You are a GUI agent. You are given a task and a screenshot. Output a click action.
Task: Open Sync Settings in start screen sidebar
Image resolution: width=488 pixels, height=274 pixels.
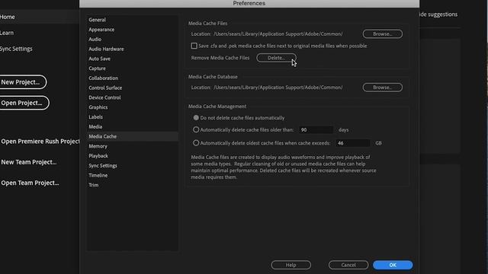point(16,49)
